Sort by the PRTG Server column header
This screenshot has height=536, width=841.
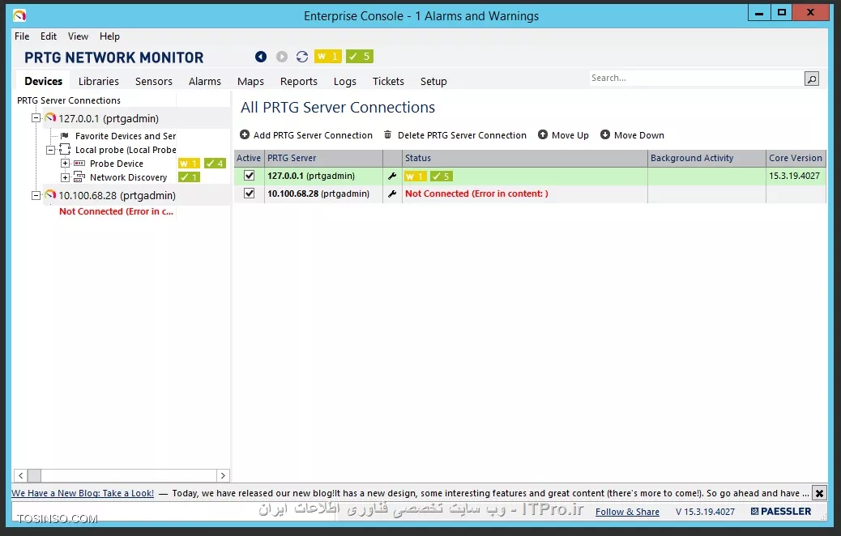(x=323, y=158)
